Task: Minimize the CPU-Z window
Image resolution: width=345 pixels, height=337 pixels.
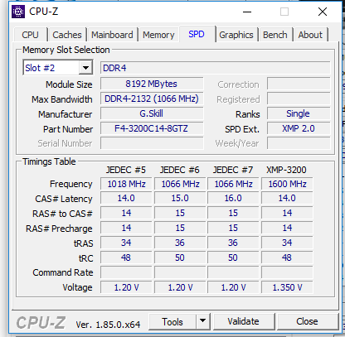Action: 247,12
